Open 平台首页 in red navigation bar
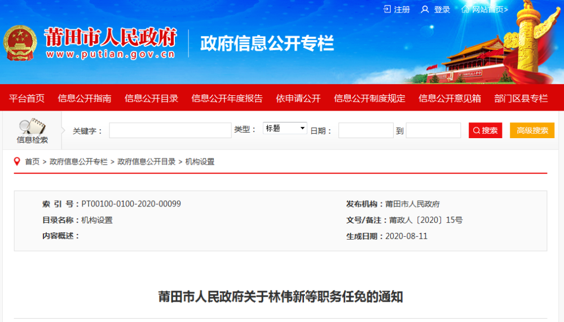Viewport: 564px width, 322px height. coord(27,98)
